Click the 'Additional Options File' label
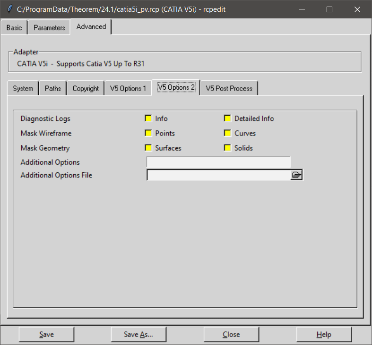The width and height of the screenshot is (372, 345). [x=56, y=175]
